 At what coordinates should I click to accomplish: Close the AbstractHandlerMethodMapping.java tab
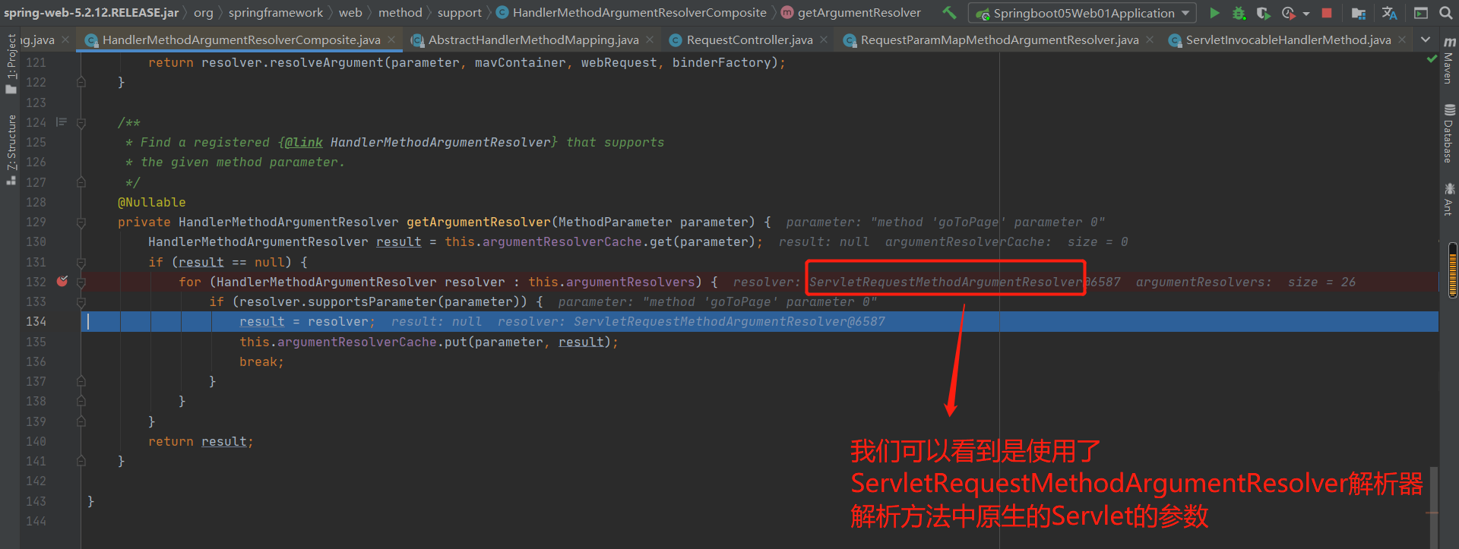click(x=650, y=39)
